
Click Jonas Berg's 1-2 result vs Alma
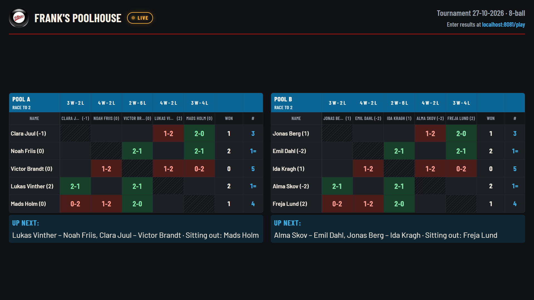click(430, 134)
